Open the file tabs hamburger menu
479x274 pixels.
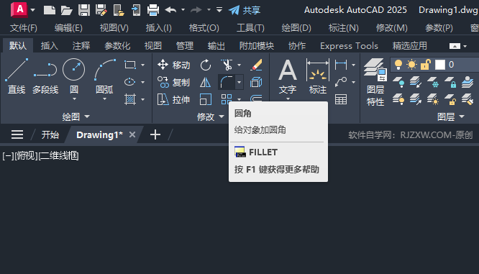tap(17, 134)
